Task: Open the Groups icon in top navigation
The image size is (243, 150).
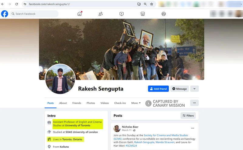Action: [164, 14]
